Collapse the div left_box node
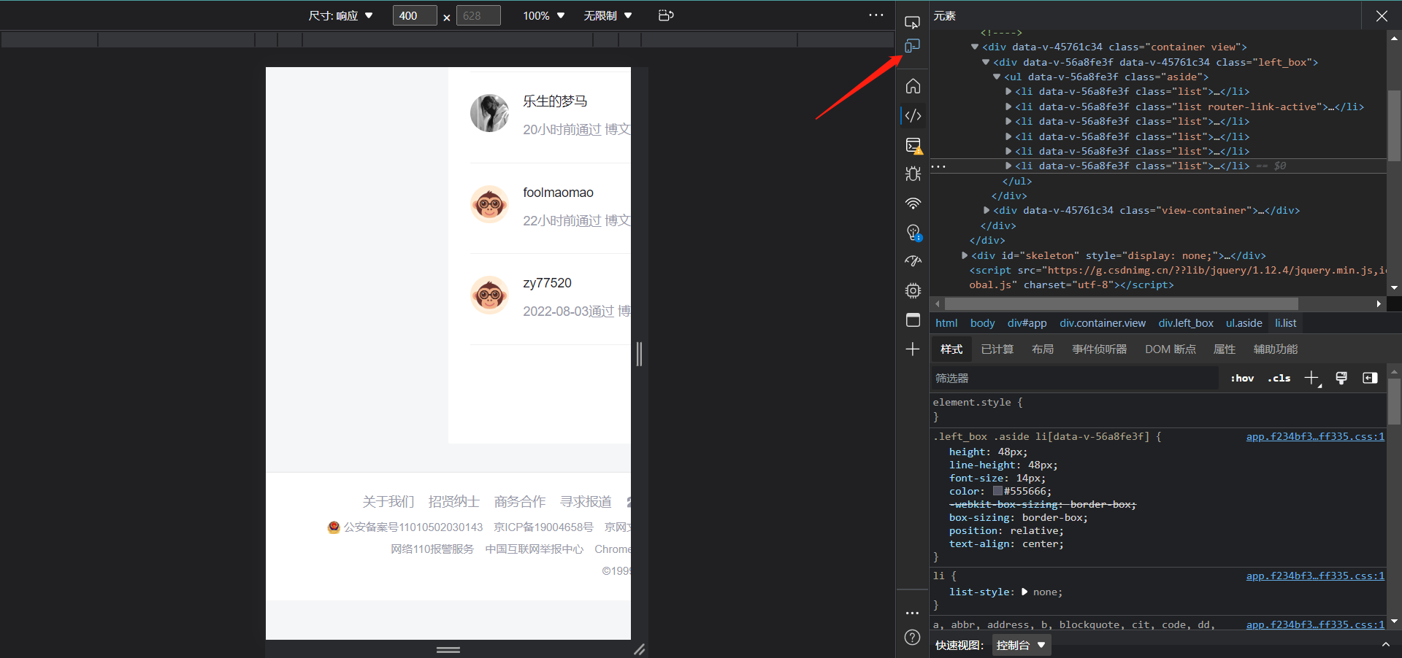Screen dimensions: 1402x658 (x=985, y=62)
